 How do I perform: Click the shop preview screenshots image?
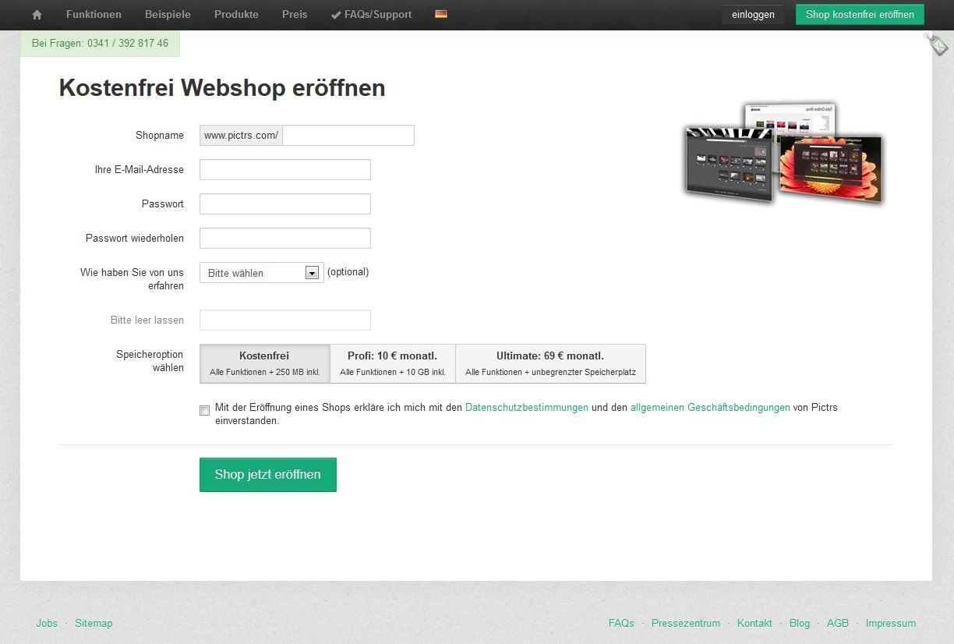[783, 154]
